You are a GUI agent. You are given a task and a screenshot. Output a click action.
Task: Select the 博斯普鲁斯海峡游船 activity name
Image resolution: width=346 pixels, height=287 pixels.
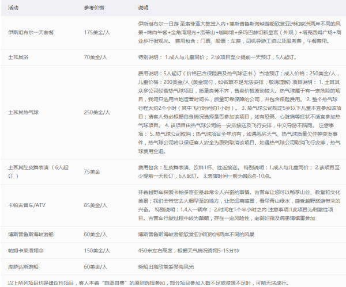[31, 235]
